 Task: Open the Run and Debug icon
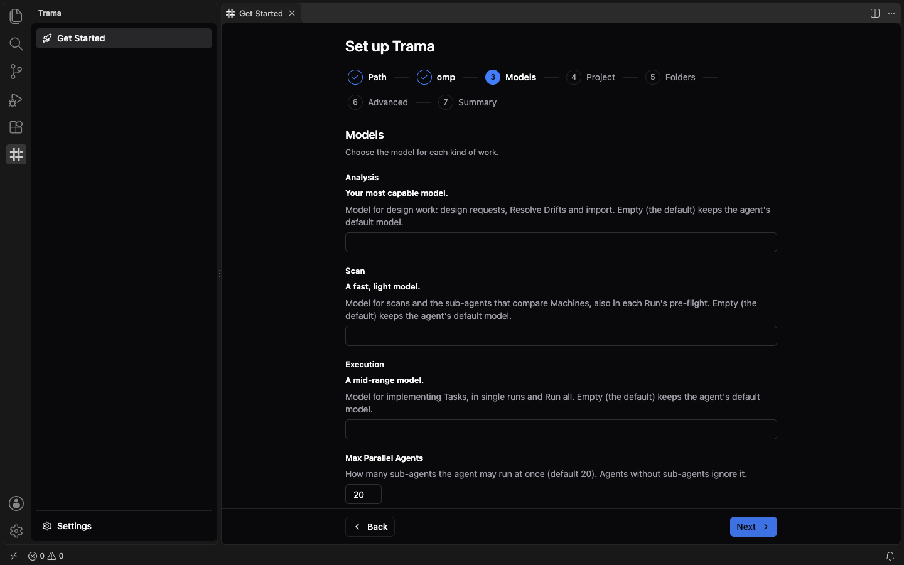[16, 99]
